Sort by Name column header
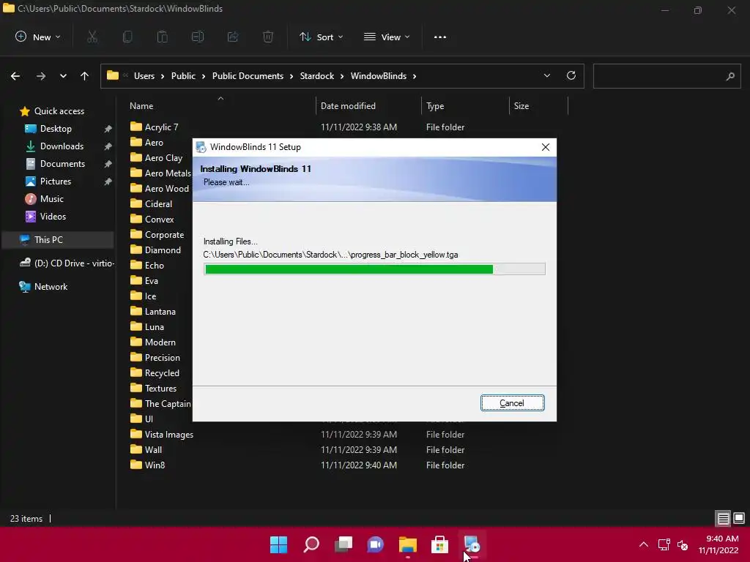750x562 pixels. point(141,106)
